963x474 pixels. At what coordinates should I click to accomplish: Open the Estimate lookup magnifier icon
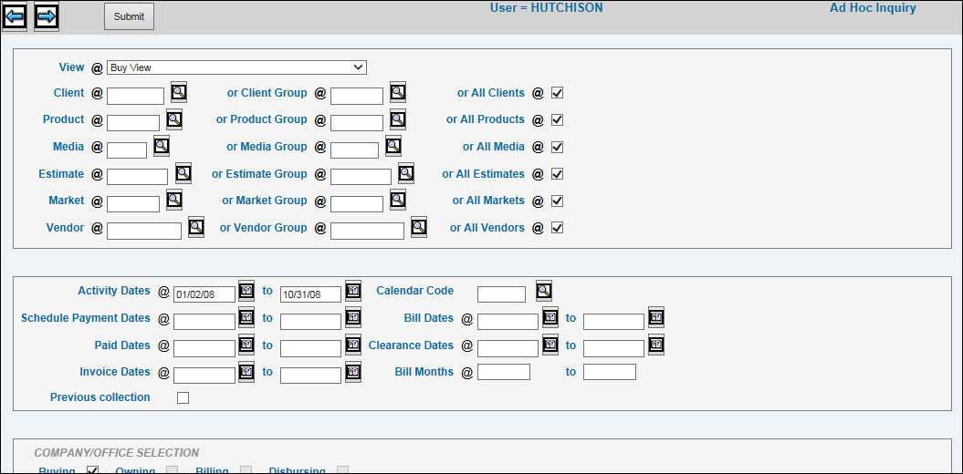(183, 173)
